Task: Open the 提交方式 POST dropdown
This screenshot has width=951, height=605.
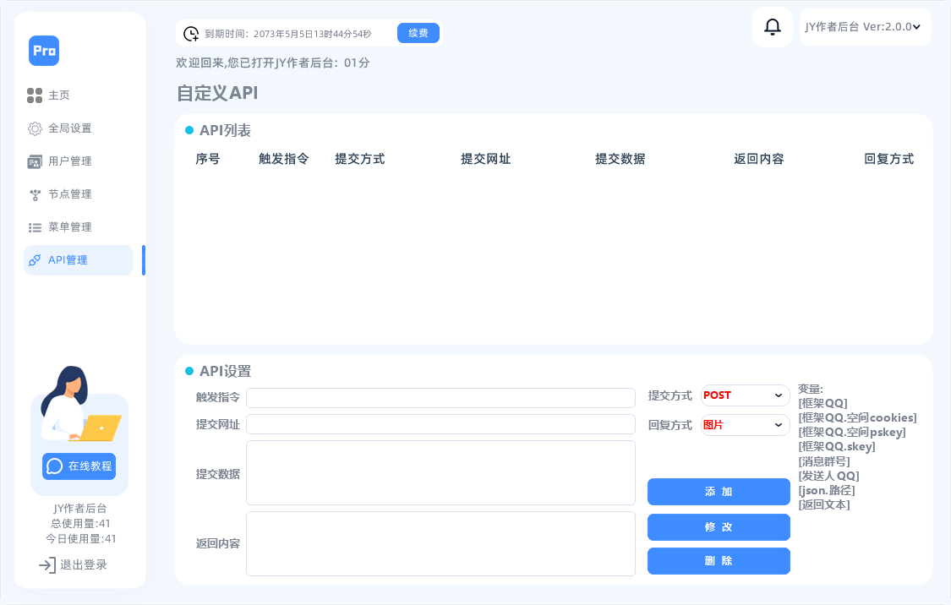Action: [x=745, y=395]
